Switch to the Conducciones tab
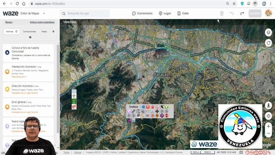The image size is (275, 155). tap(29, 31)
